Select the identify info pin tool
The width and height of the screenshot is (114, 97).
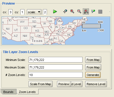click(93, 11)
